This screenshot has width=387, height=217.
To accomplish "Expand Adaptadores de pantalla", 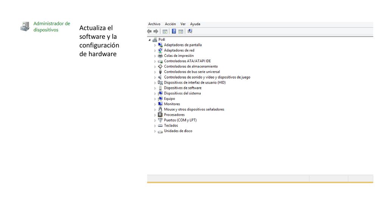I will coord(155,45).
